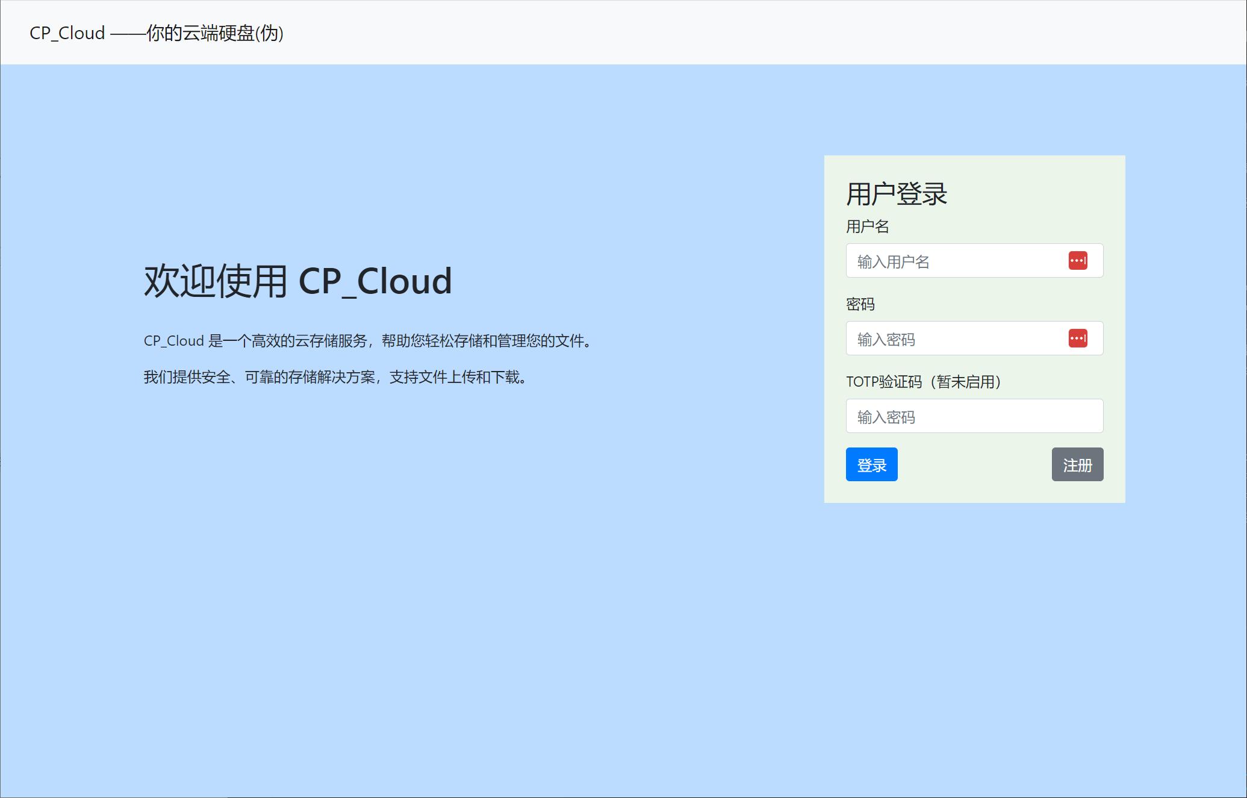1247x798 pixels.
Task: Click the password manager icon in password field
Action: 1078,338
